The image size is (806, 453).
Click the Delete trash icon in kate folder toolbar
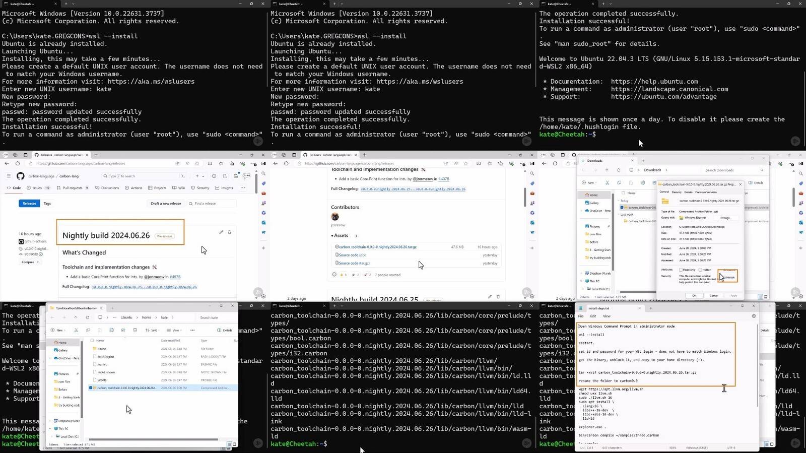(135, 330)
